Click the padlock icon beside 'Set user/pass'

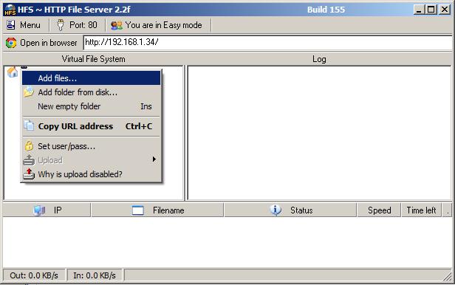pyautogui.click(x=29, y=145)
